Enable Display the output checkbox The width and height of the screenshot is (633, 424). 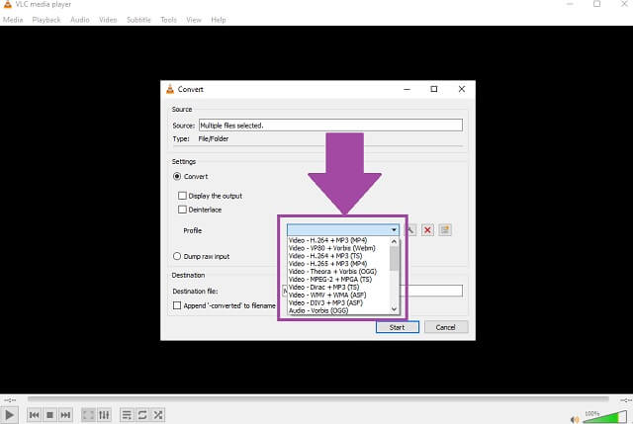[x=182, y=196]
